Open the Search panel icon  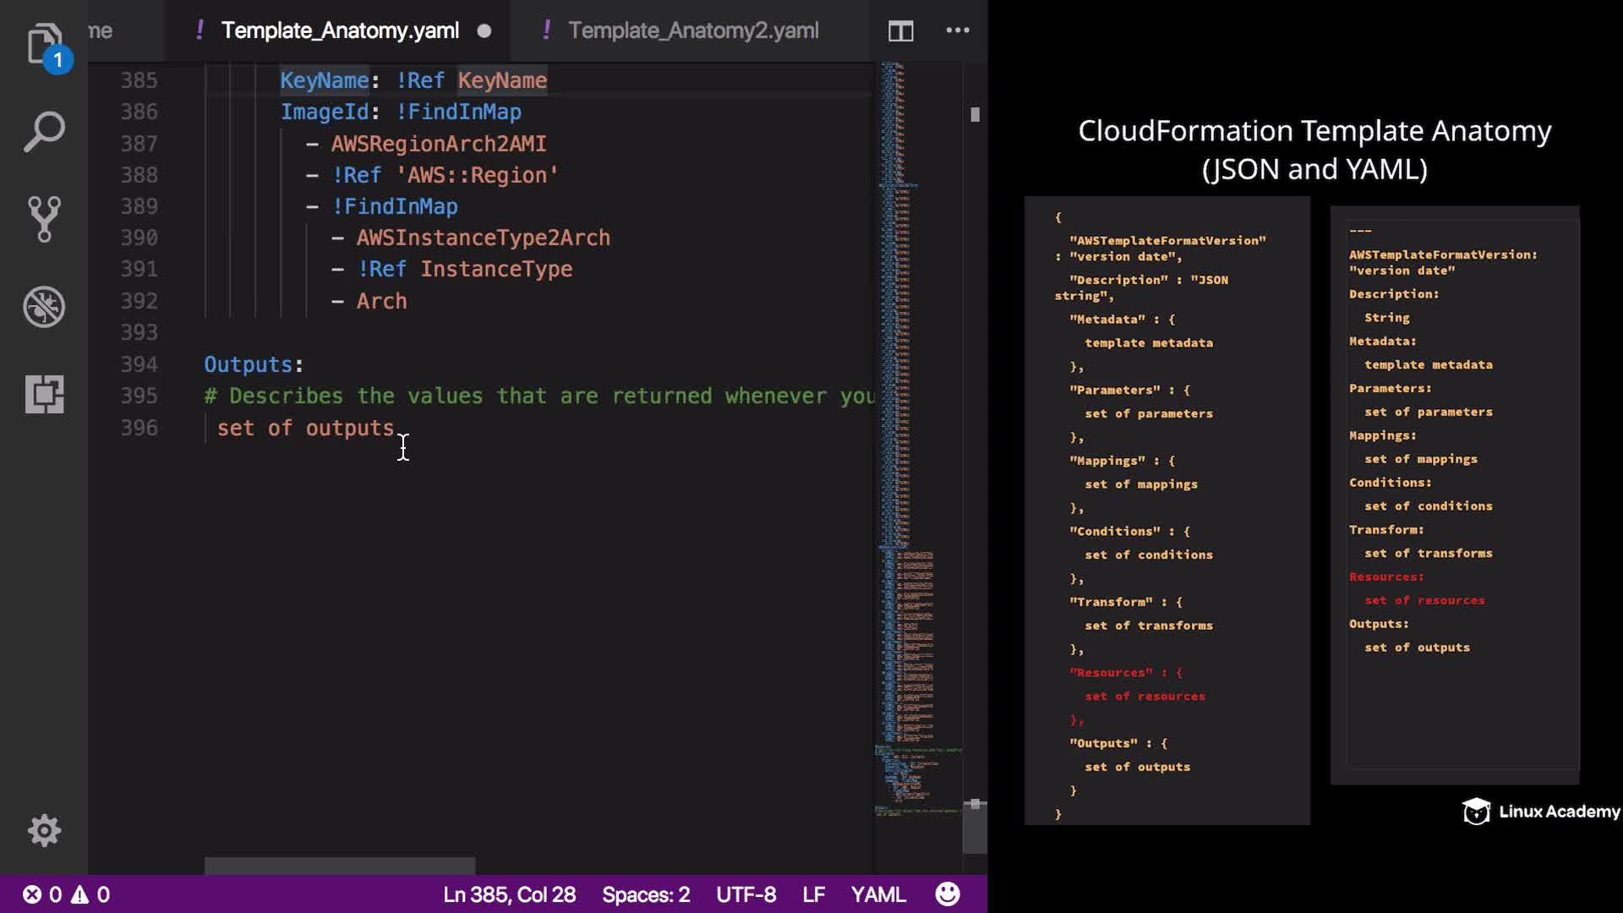(x=44, y=132)
